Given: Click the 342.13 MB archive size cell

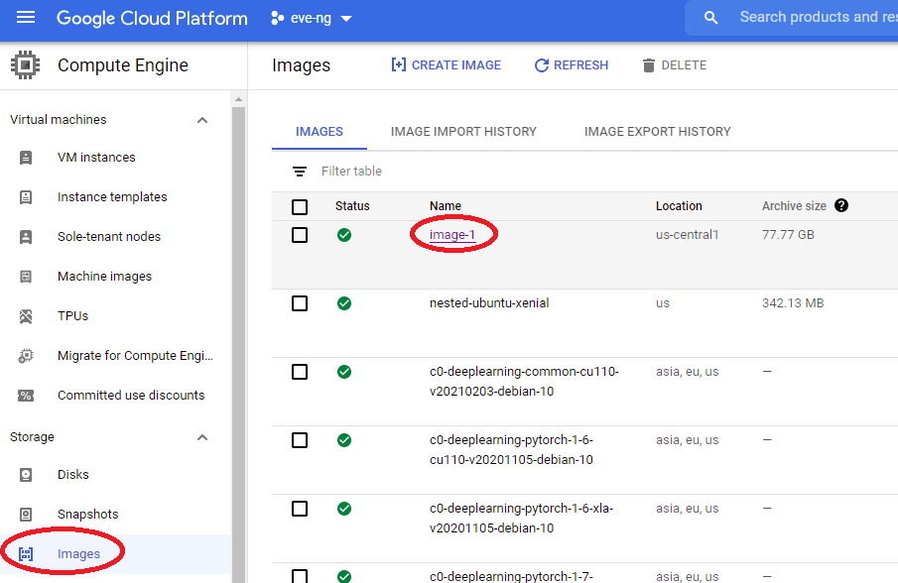Looking at the screenshot, I should click(793, 303).
